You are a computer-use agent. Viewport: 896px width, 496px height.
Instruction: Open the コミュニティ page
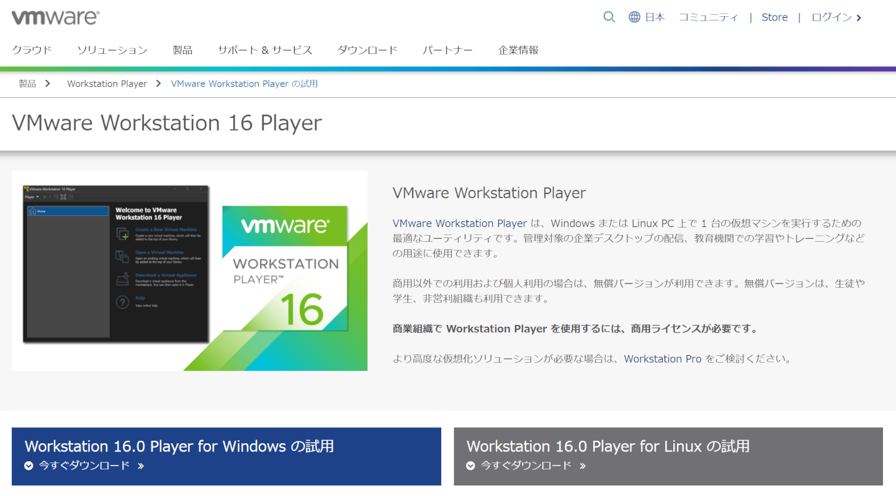pyautogui.click(x=709, y=17)
